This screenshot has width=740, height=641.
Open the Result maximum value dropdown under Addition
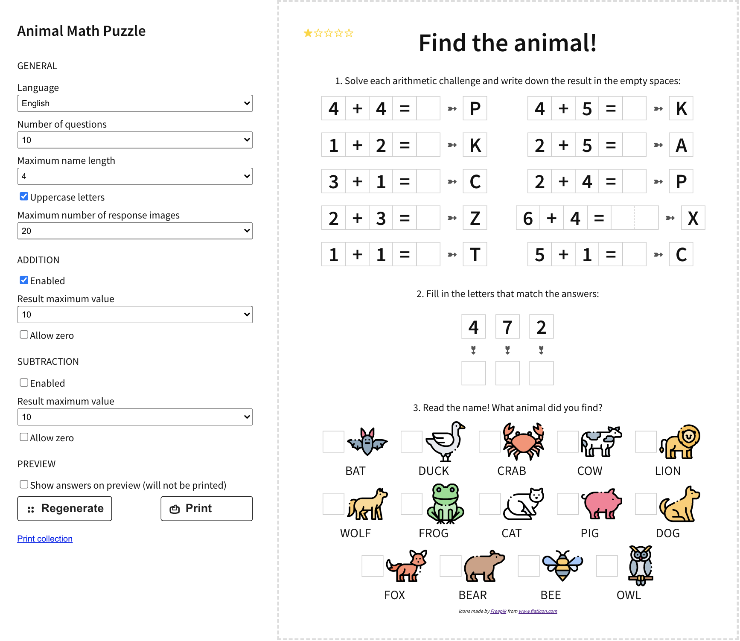tap(135, 314)
